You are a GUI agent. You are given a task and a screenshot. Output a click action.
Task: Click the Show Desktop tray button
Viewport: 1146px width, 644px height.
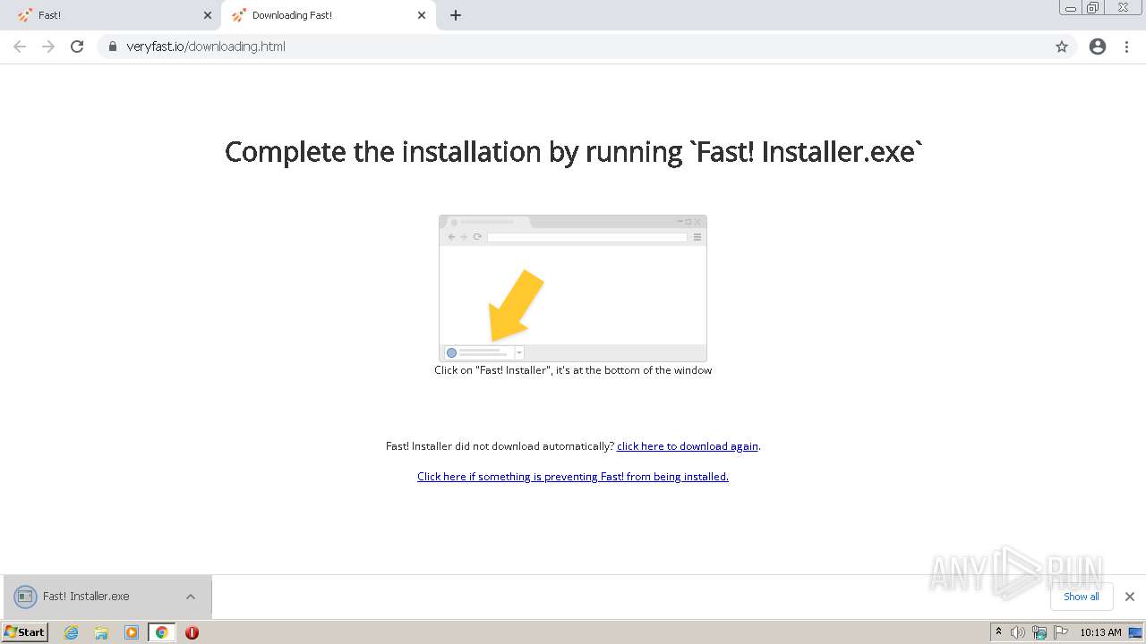(x=1136, y=632)
